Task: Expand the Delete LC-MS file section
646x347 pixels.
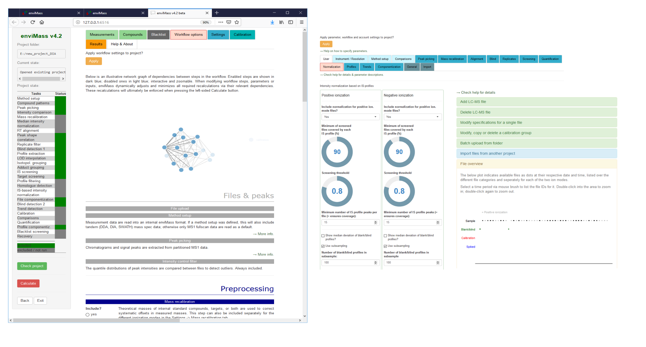Action: pos(537,112)
